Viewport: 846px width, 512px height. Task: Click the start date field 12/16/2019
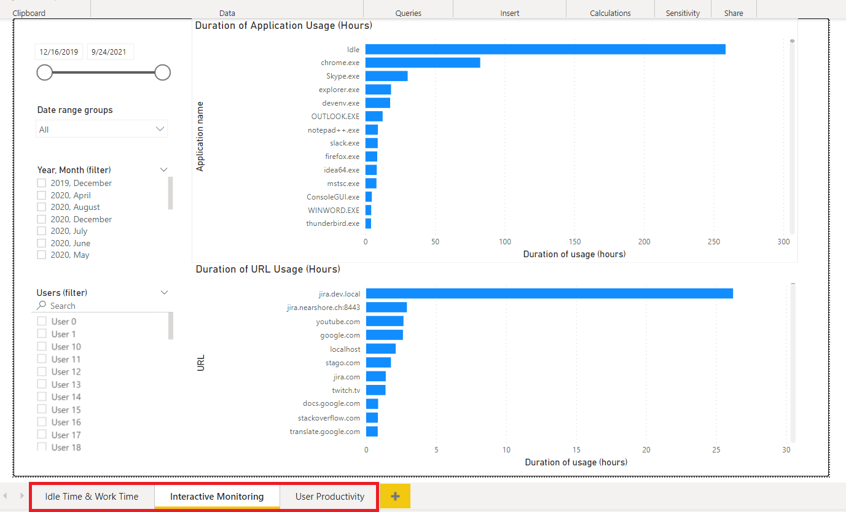point(59,52)
